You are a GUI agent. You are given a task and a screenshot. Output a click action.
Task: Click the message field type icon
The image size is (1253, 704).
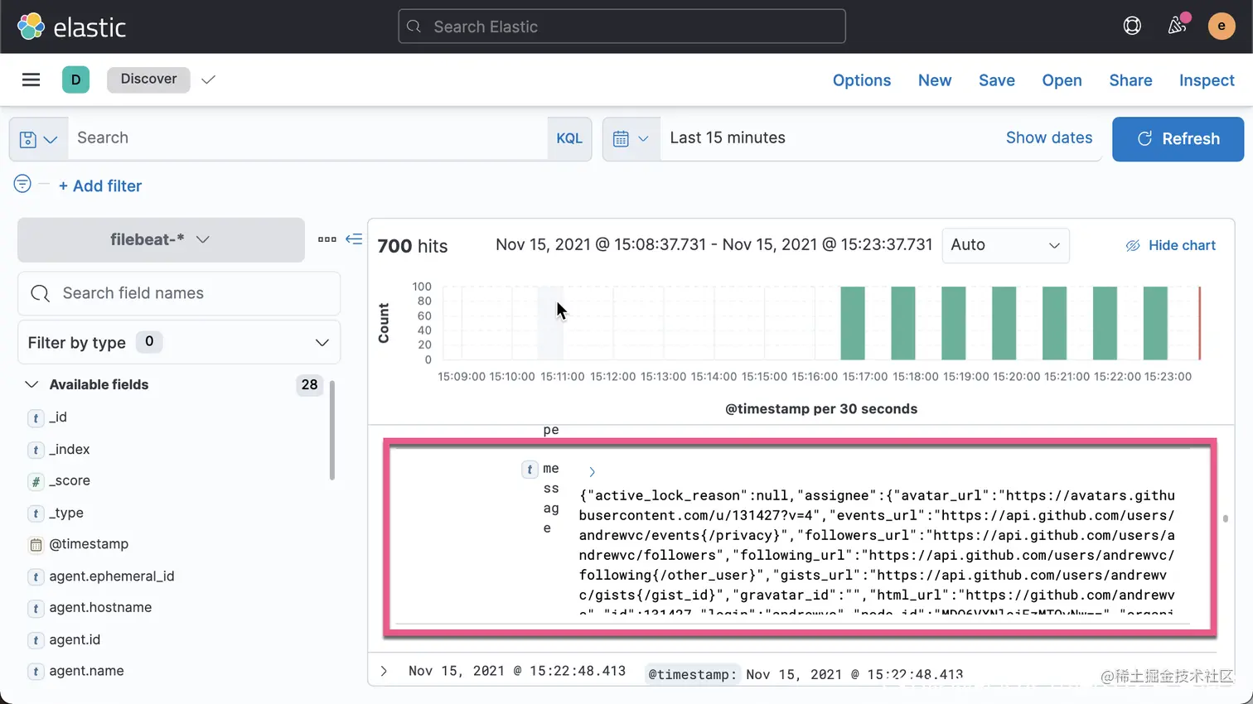coord(530,470)
